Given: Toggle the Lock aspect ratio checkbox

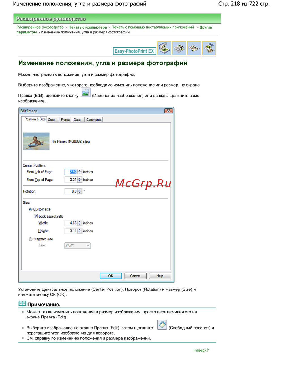Looking at the screenshot, I should pyautogui.click(x=36, y=216).
